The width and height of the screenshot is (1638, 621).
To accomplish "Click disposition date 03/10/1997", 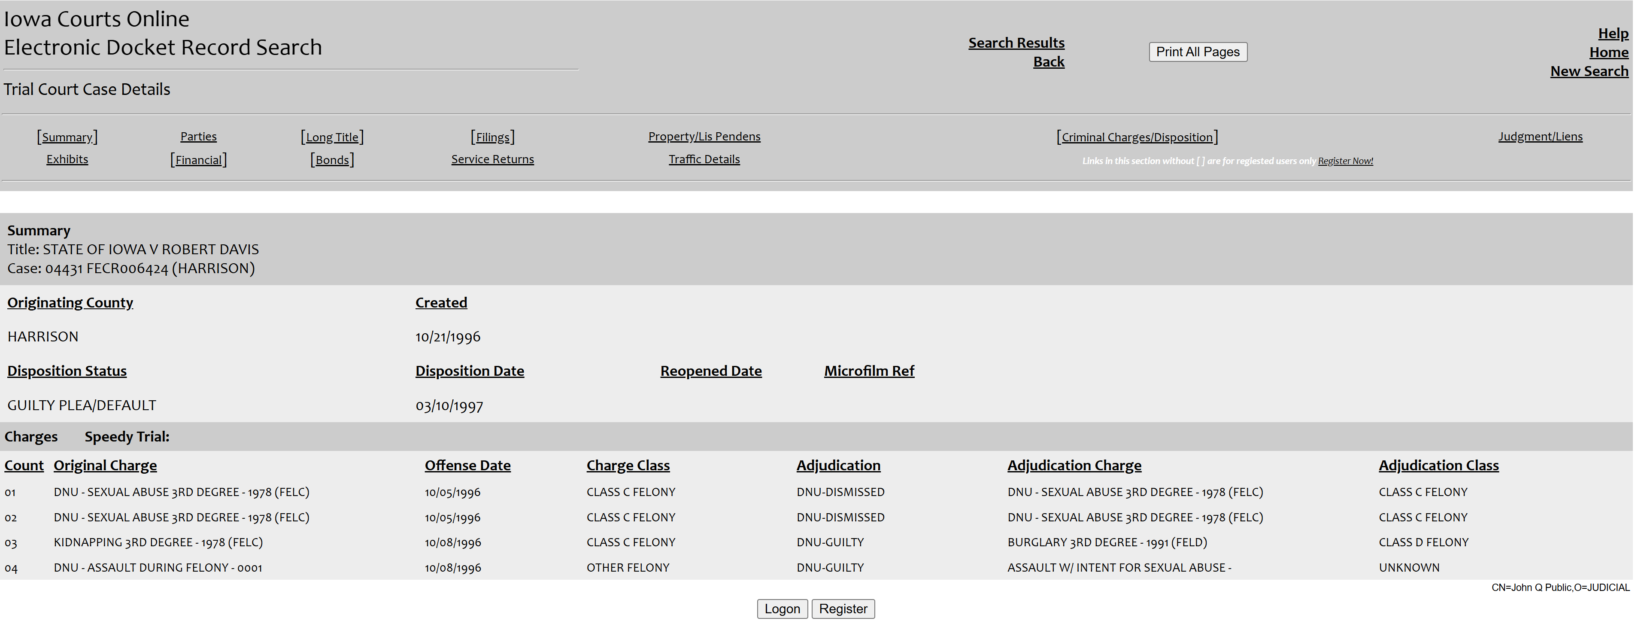I will [x=449, y=405].
